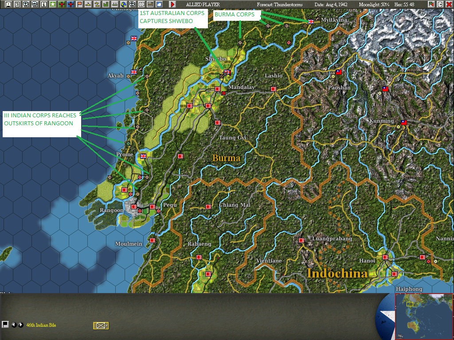The height and width of the screenshot is (340, 454).
Task: Select the Japanese base at Hanoi
Action: [385, 257]
